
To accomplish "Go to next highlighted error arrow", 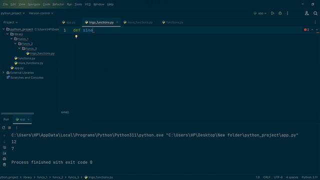I will [317, 30].
